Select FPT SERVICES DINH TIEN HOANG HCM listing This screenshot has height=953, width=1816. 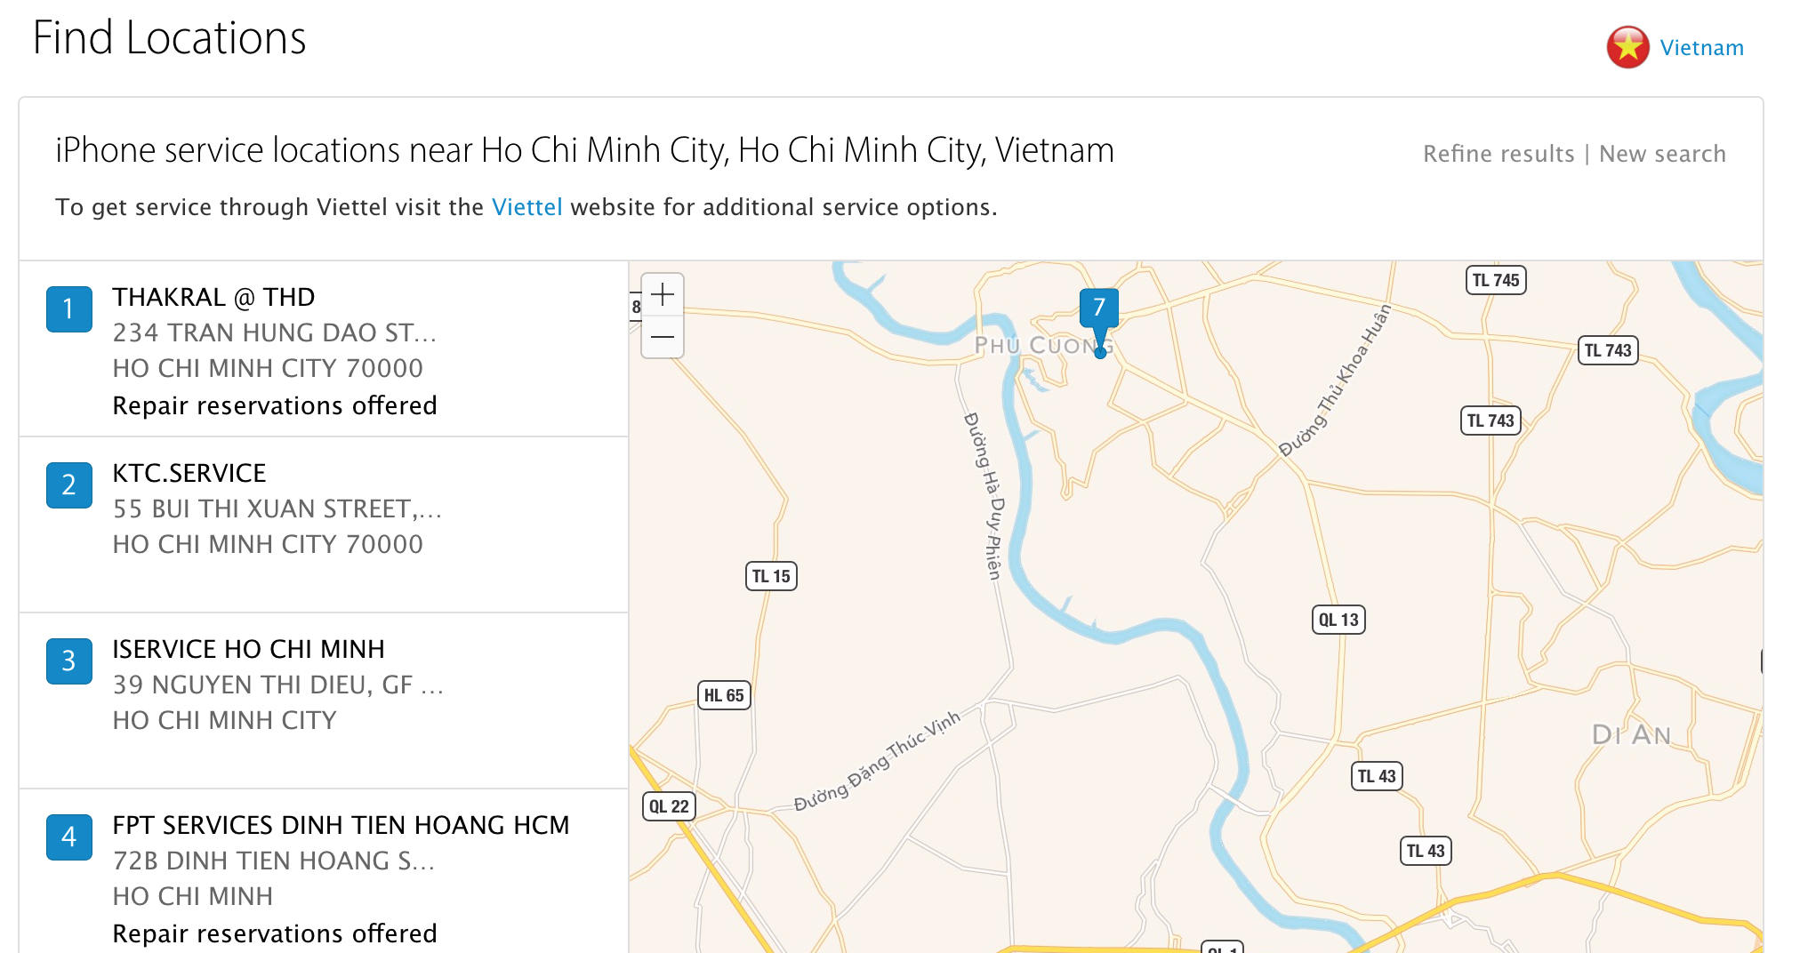[341, 825]
